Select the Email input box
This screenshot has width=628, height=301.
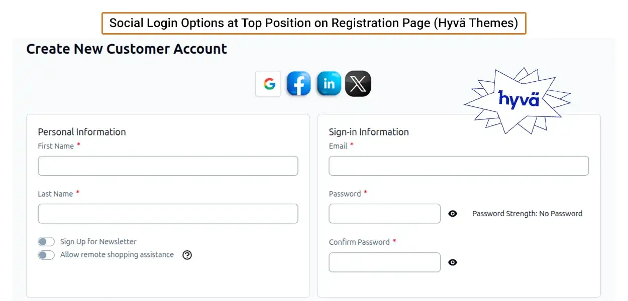(x=458, y=166)
